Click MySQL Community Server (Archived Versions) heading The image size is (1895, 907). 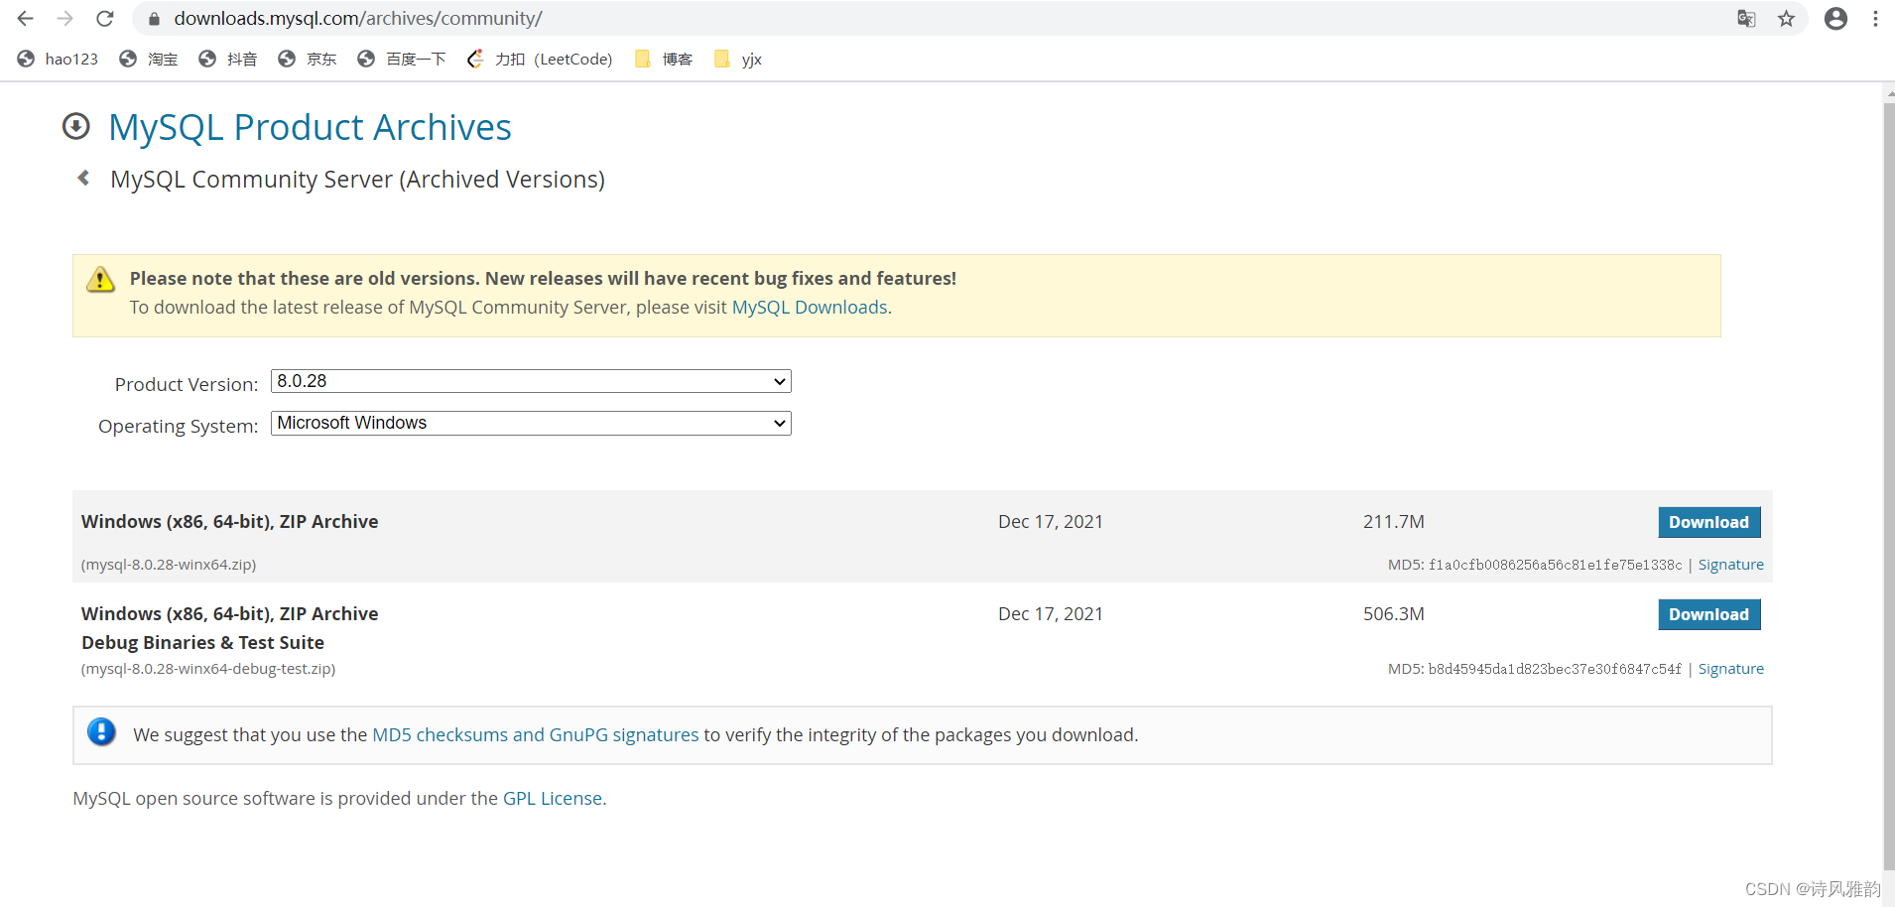357,180
